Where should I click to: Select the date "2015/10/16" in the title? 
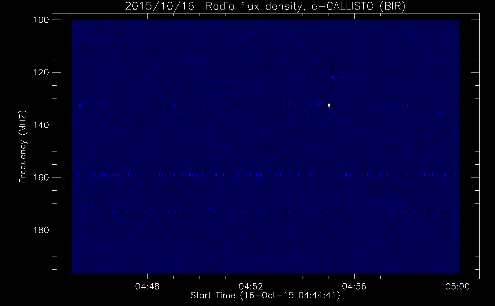point(159,6)
